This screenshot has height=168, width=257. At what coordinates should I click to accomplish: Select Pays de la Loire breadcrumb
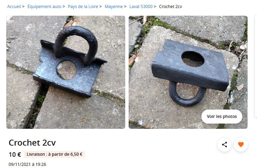[83, 7]
